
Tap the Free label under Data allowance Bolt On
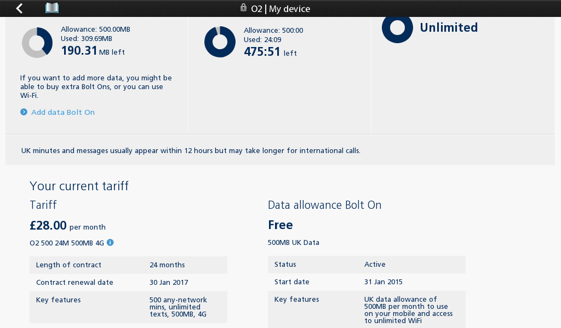point(280,225)
